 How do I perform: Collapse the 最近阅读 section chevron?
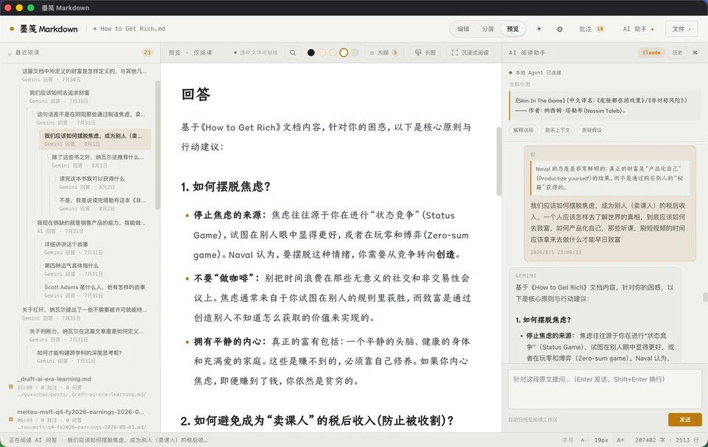[9, 53]
